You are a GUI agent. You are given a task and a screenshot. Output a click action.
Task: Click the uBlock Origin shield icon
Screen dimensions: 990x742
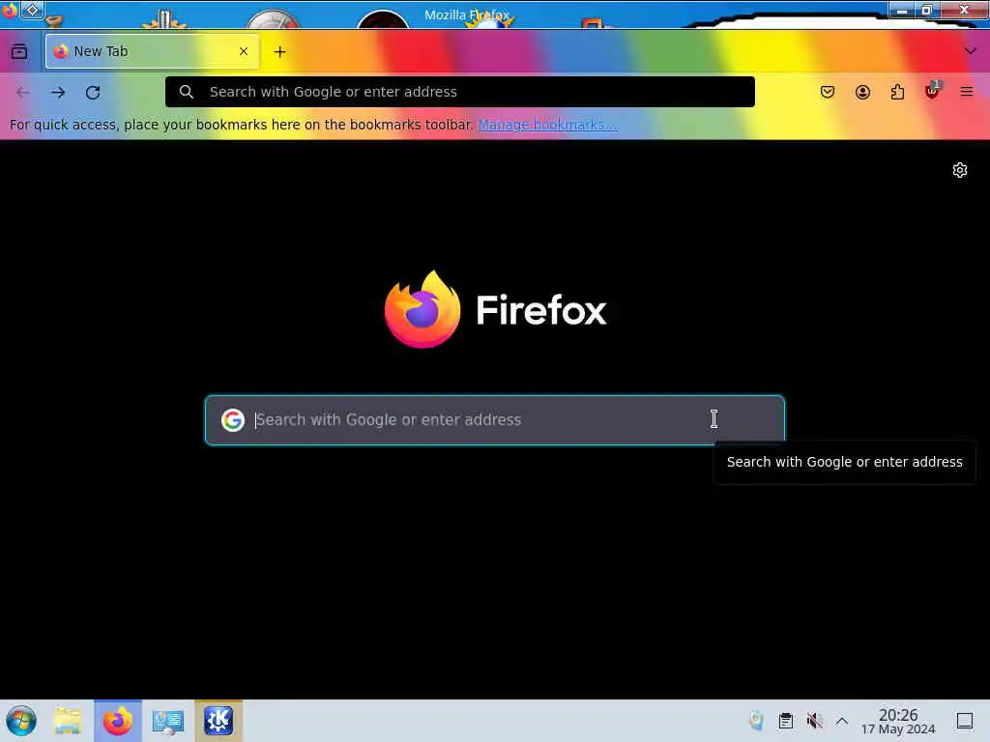click(932, 91)
